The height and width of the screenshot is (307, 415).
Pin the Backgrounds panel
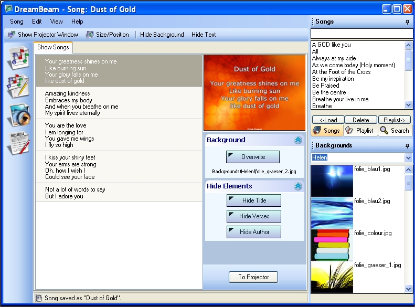point(407,145)
